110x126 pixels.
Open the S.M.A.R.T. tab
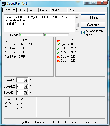coord(59,10)
